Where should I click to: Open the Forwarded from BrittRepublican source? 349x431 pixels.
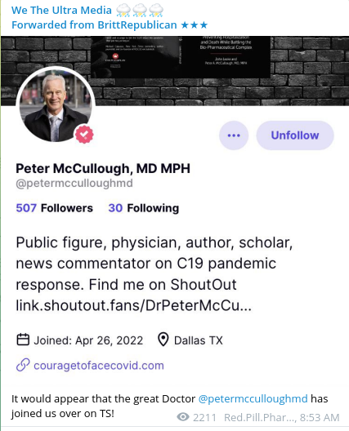(x=94, y=25)
